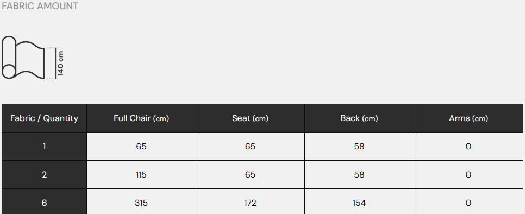Click the FABRIC AMOUNT heading
This screenshot has height=214, width=525.
tap(40, 6)
